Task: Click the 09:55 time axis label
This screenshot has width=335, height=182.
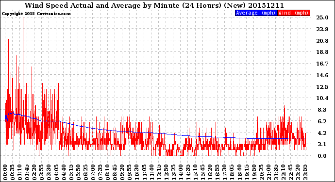Action: (x=130, y=172)
